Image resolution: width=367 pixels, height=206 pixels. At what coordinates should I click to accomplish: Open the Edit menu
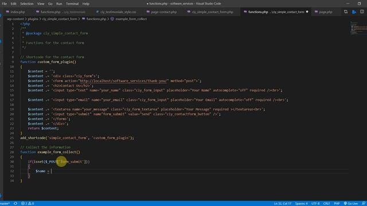13,4
